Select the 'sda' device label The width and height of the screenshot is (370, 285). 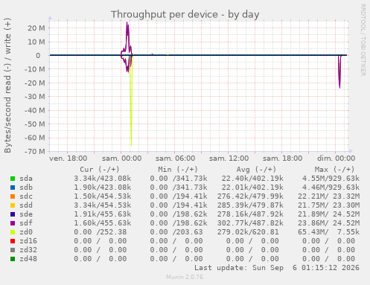point(26,179)
